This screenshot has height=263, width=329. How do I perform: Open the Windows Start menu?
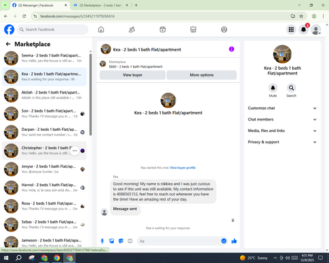(6, 258)
